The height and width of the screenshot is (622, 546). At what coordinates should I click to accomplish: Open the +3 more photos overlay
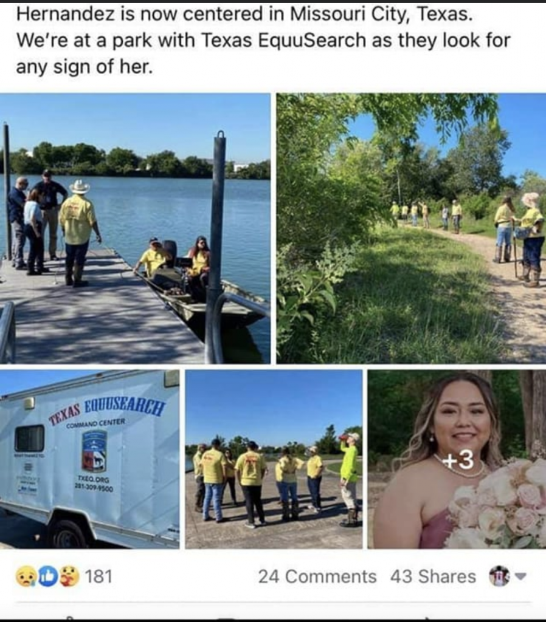click(x=458, y=460)
